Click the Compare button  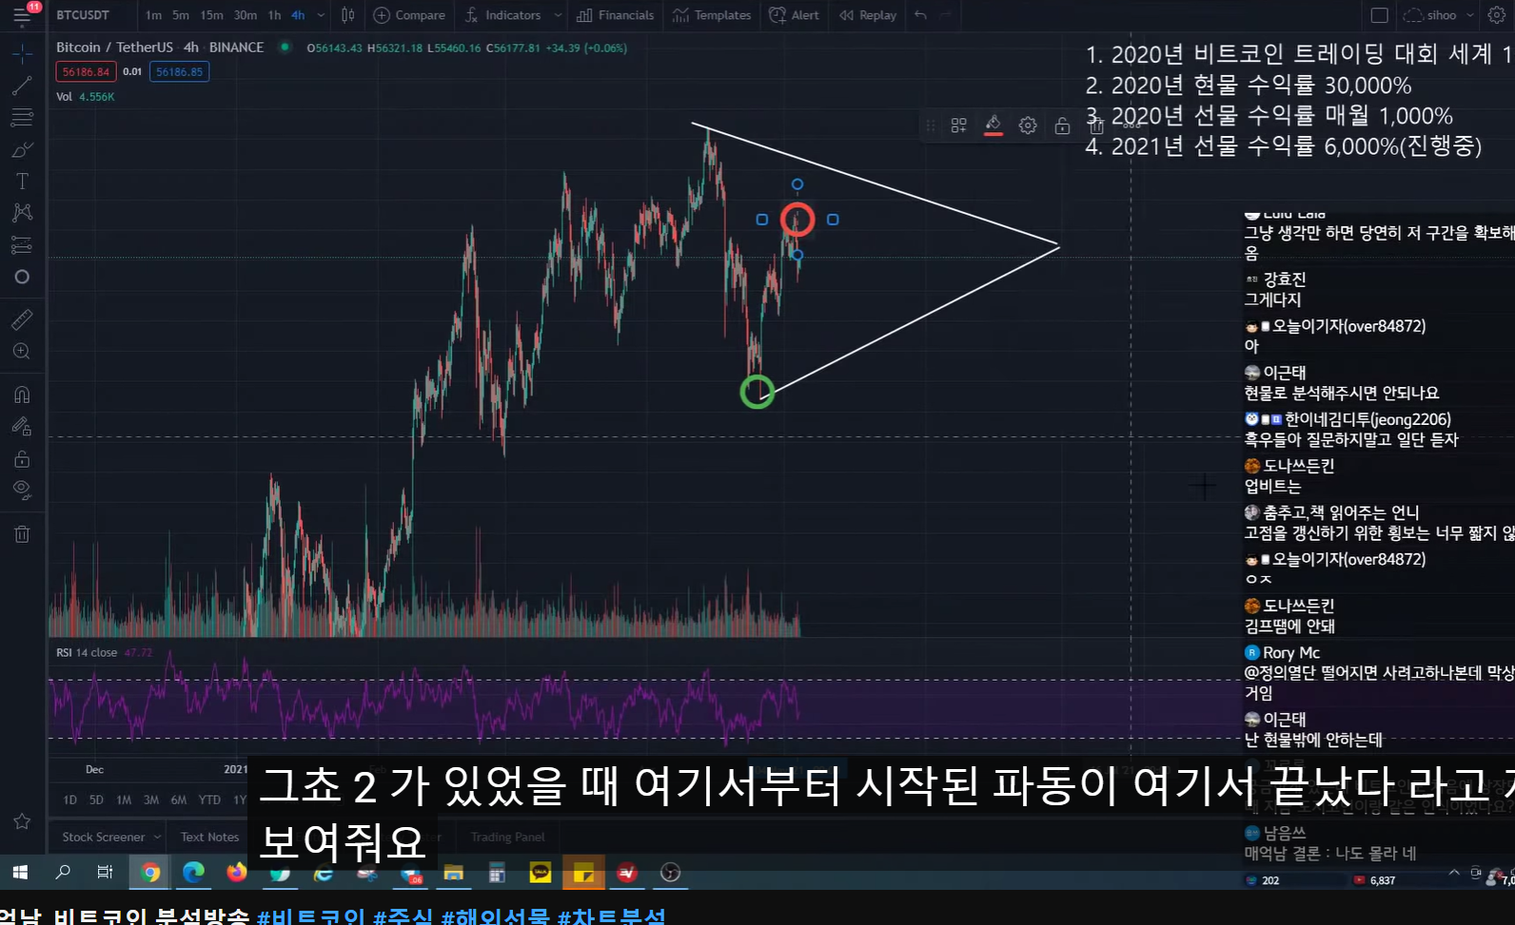(x=408, y=15)
